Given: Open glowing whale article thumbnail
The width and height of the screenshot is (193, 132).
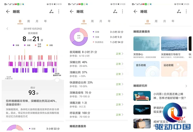Looking at the screenshot, I should [142, 110].
